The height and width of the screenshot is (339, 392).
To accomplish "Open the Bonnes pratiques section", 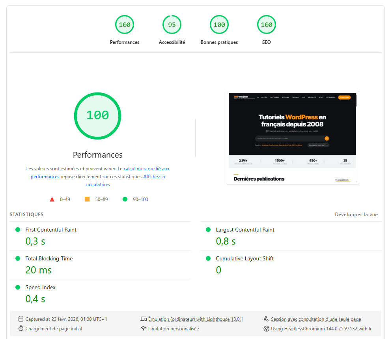I will [x=219, y=24].
